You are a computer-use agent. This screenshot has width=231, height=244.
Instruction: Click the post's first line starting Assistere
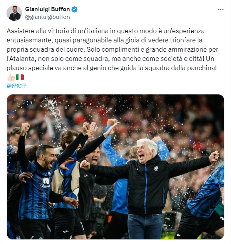coord(105,31)
